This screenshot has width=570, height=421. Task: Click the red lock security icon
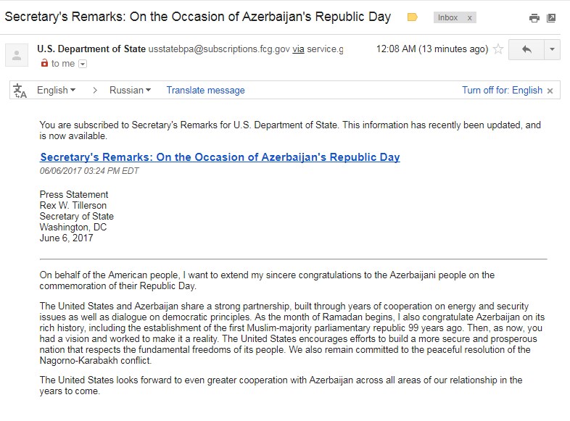pyautogui.click(x=44, y=63)
